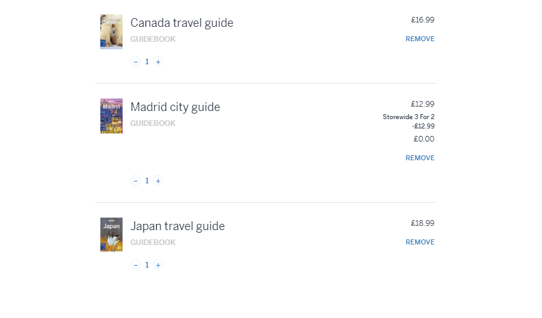Increase Madrid city guide quantity
542x318 pixels.
pyautogui.click(x=158, y=181)
